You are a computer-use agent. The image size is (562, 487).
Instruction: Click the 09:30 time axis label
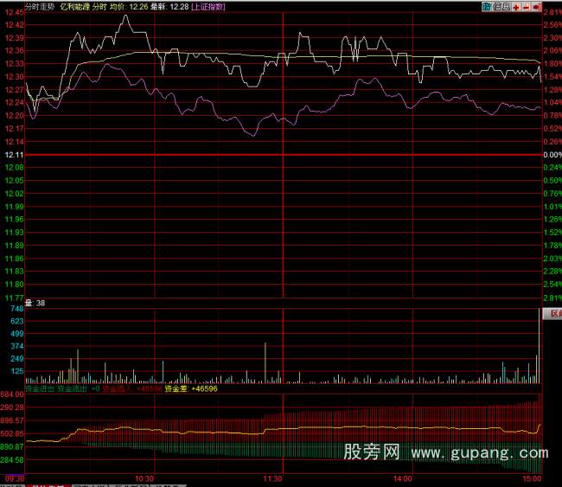(15, 478)
